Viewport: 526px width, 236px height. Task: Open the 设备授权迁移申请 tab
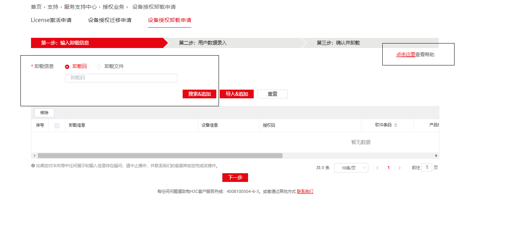(x=110, y=20)
